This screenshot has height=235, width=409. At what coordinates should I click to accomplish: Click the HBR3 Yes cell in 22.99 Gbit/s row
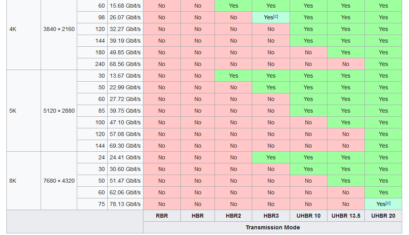pos(271,87)
